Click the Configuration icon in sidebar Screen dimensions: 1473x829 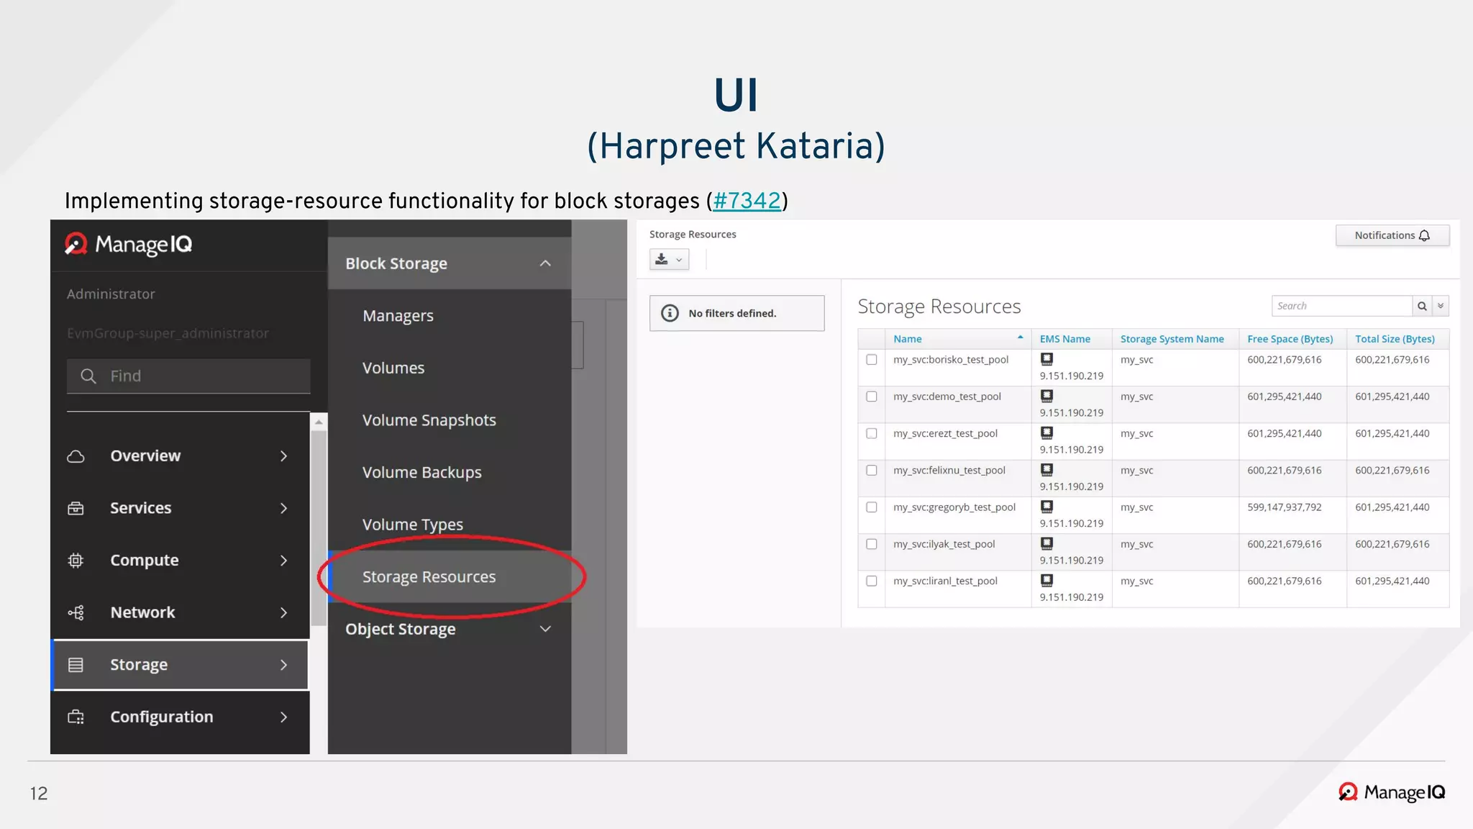coord(76,717)
